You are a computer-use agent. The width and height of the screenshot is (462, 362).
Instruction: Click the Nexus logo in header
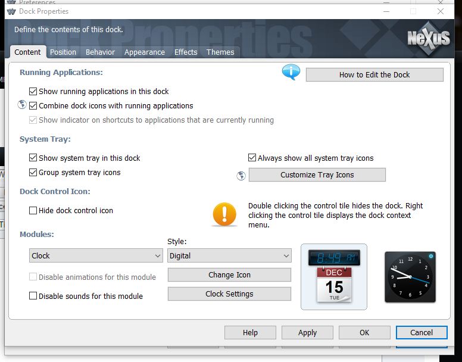(429, 39)
